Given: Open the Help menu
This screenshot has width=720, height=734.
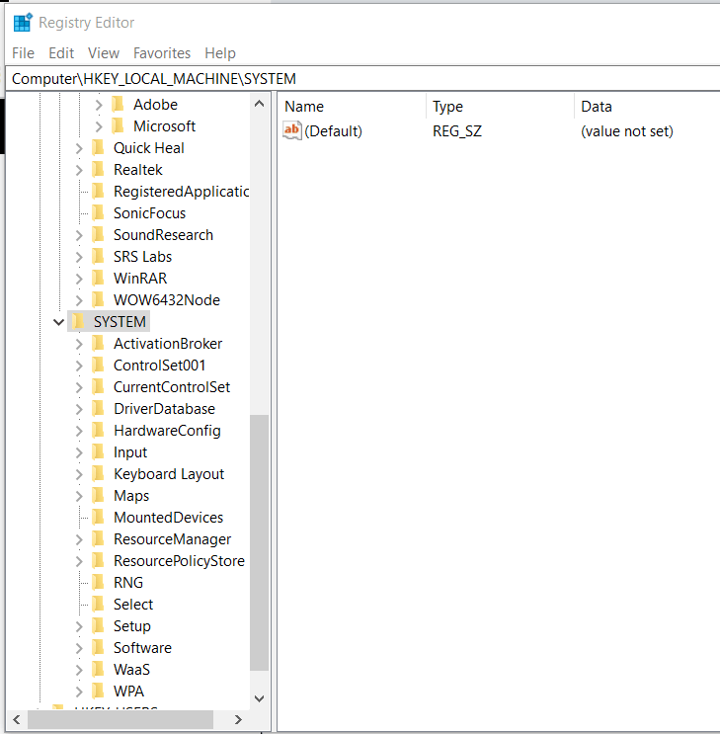Looking at the screenshot, I should pos(220,53).
